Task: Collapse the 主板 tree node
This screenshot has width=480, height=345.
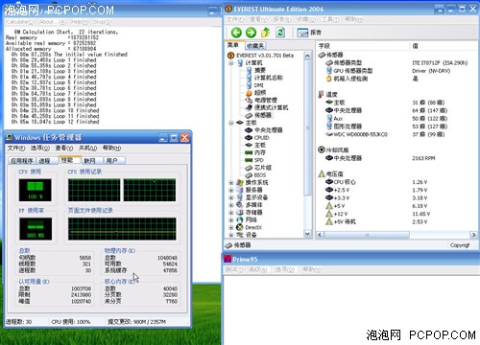Action: point(231,123)
